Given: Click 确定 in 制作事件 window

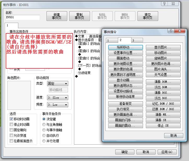Looking at the screenshot, I should 125,152.
